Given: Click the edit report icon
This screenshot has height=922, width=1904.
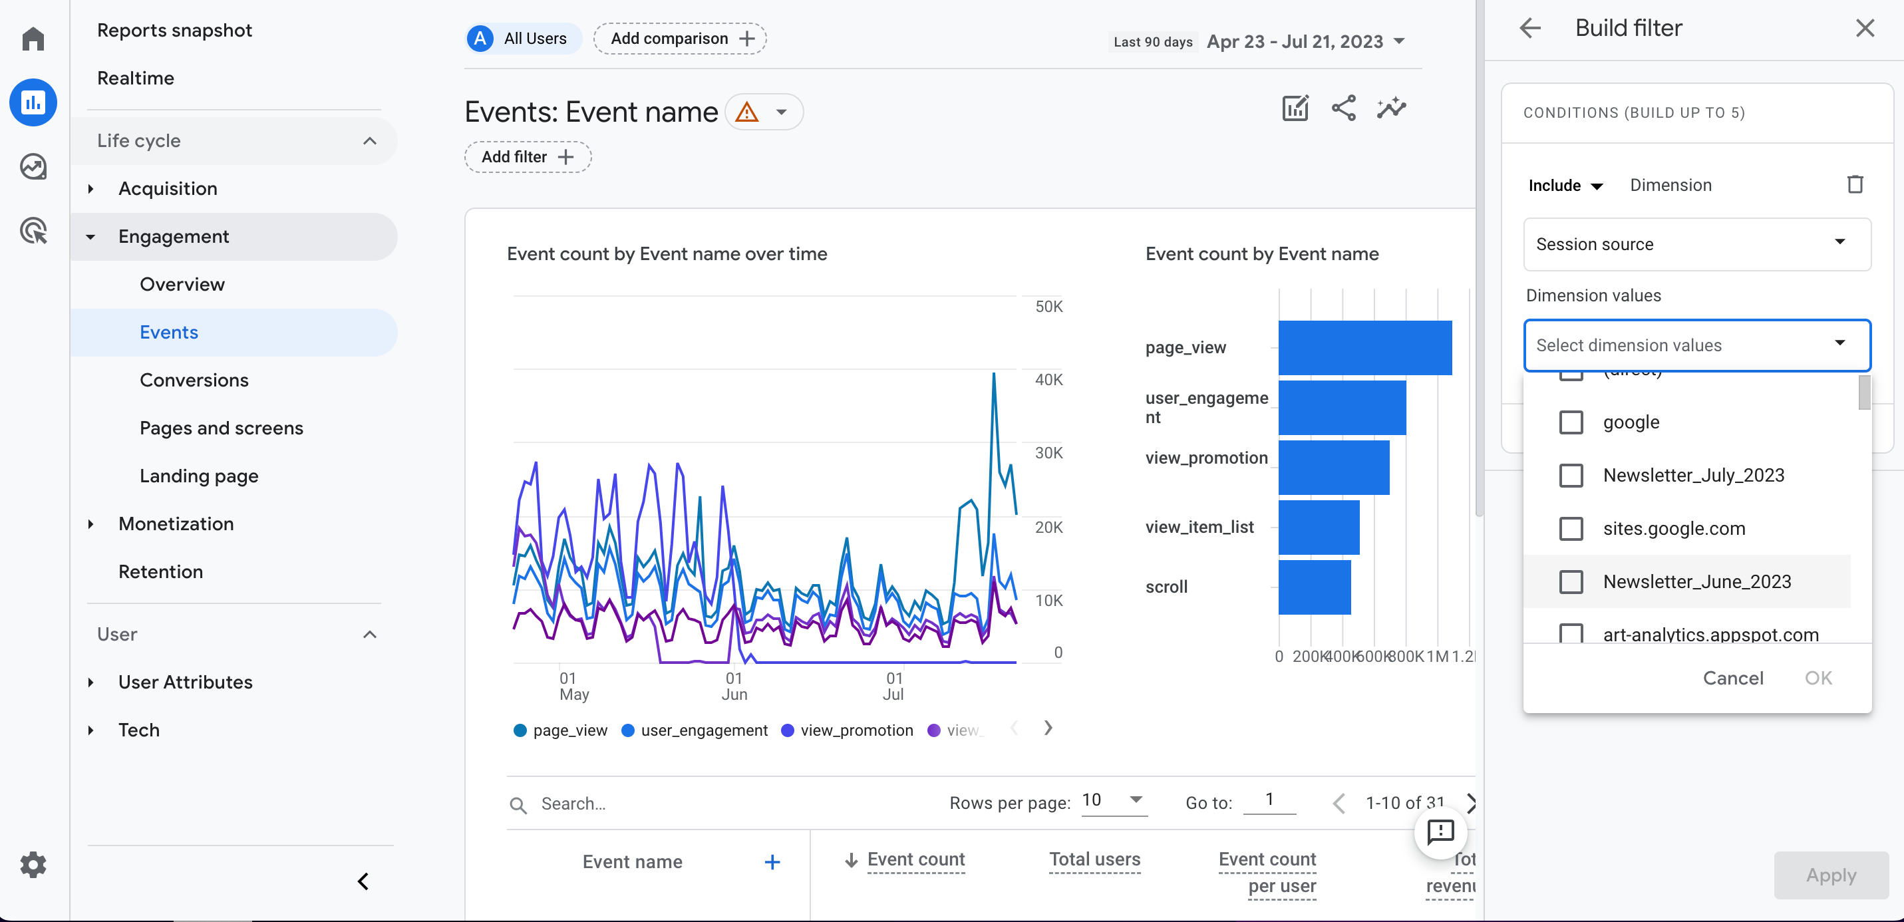Looking at the screenshot, I should click(x=1296, y=110).
